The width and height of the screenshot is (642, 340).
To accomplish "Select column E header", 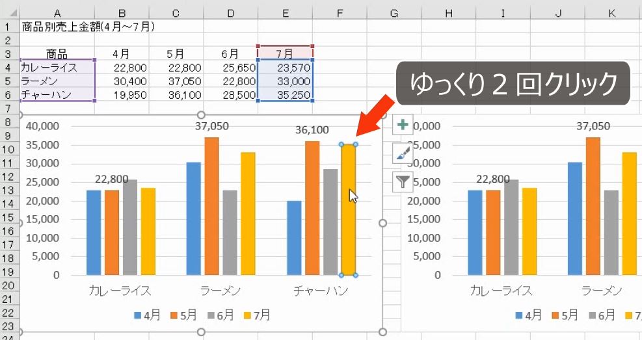I will pyautogui.click(x=285, y=14).
